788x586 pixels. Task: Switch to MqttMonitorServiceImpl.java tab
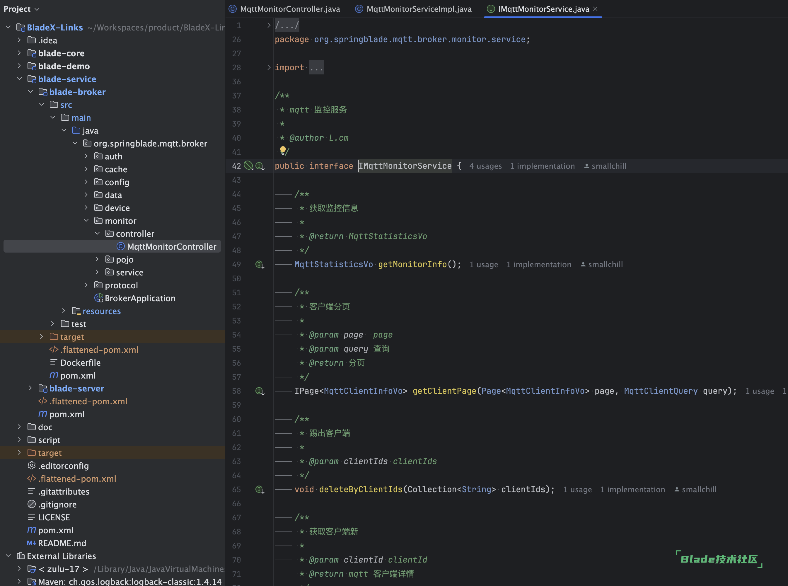click(414, 9)
